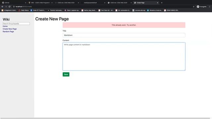Close the Create Page tab

pyautogui.click(x=158, y=3)
